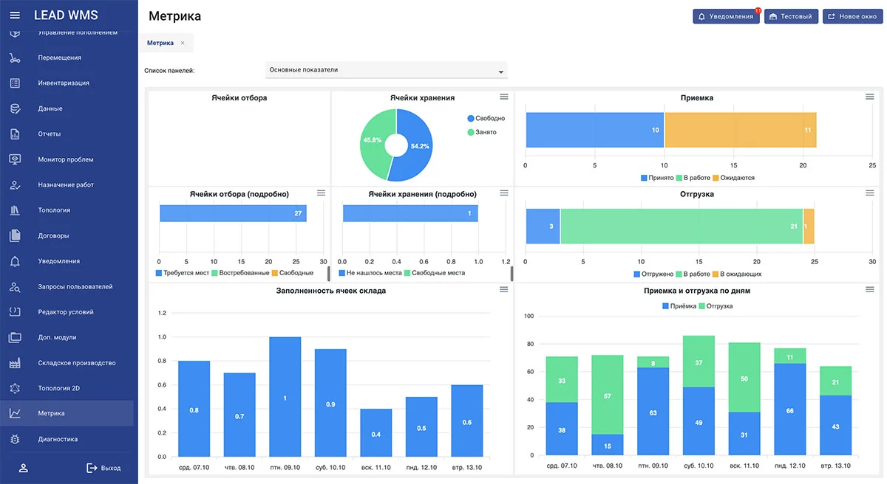Click the Назначение работ sidebar icon
This screenshot has width=887, height=484.
coord(15,185)
